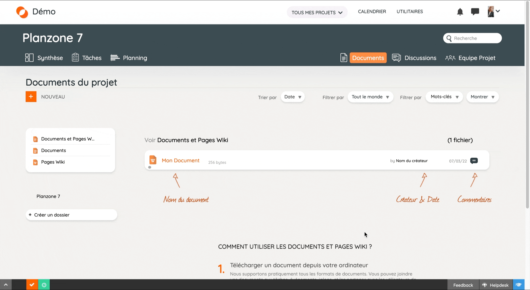Viewport: 530px width, 290px height.
Task: Switch to the Tâches tab
Action: pos(87,58)
